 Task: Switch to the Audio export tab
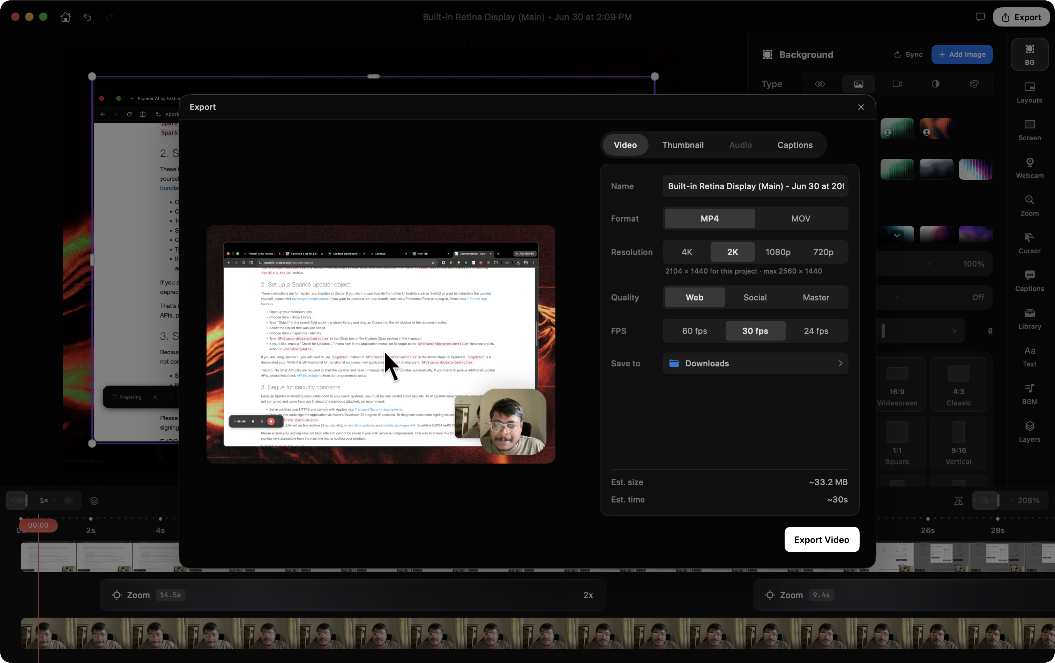pyautogui.click(x=740, y=144)
